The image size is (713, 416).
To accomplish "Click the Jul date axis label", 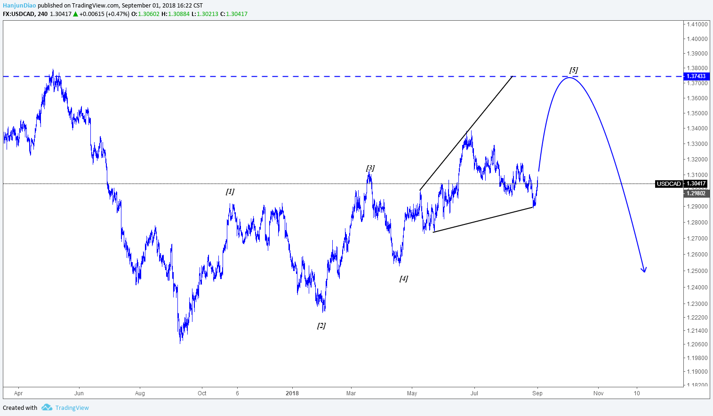I will pyautogui.click(x=474, y=393).
